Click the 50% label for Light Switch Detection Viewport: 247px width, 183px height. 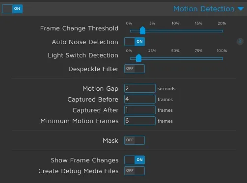point(175,51)
